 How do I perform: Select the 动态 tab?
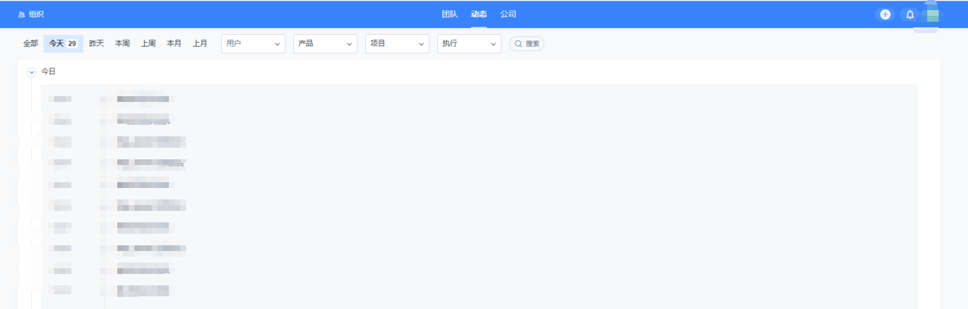coord(479,14)
